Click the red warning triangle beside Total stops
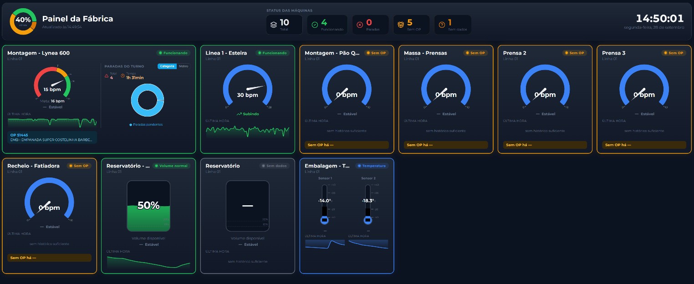This screenshot has width=694, height=284. [107, 76]
